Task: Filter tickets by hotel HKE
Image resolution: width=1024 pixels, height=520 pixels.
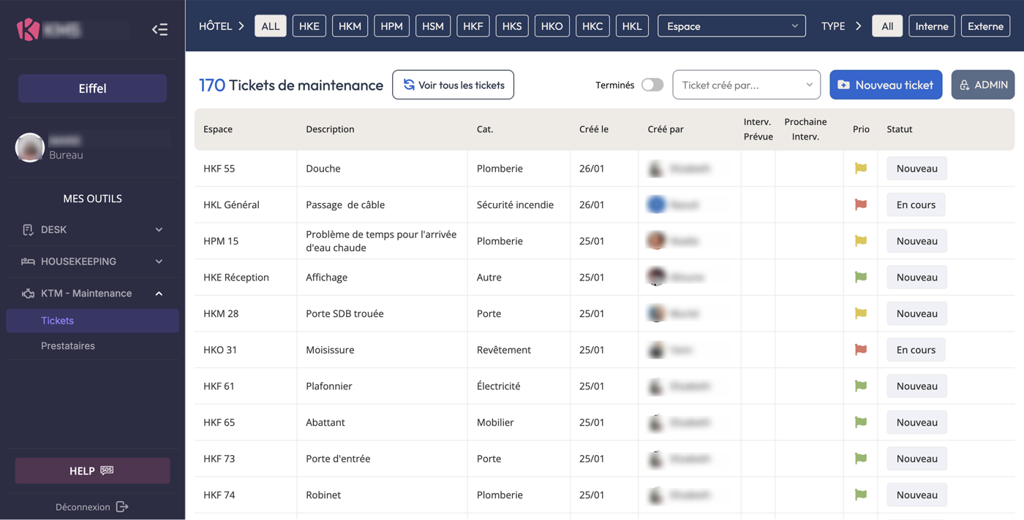Action: click(309, 26)
